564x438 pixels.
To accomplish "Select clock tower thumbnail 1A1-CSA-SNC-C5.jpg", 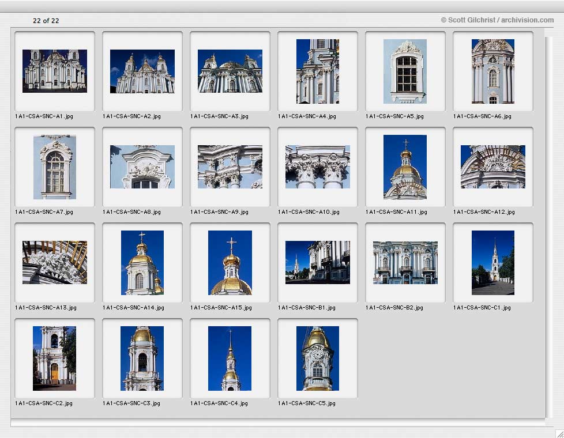I will [318, 358].
